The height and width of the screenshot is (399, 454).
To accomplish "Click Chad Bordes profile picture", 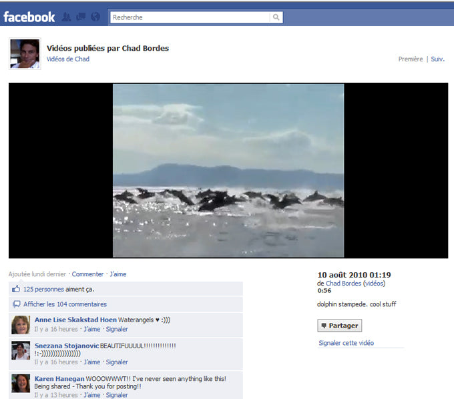I will (x=25, y=54).
